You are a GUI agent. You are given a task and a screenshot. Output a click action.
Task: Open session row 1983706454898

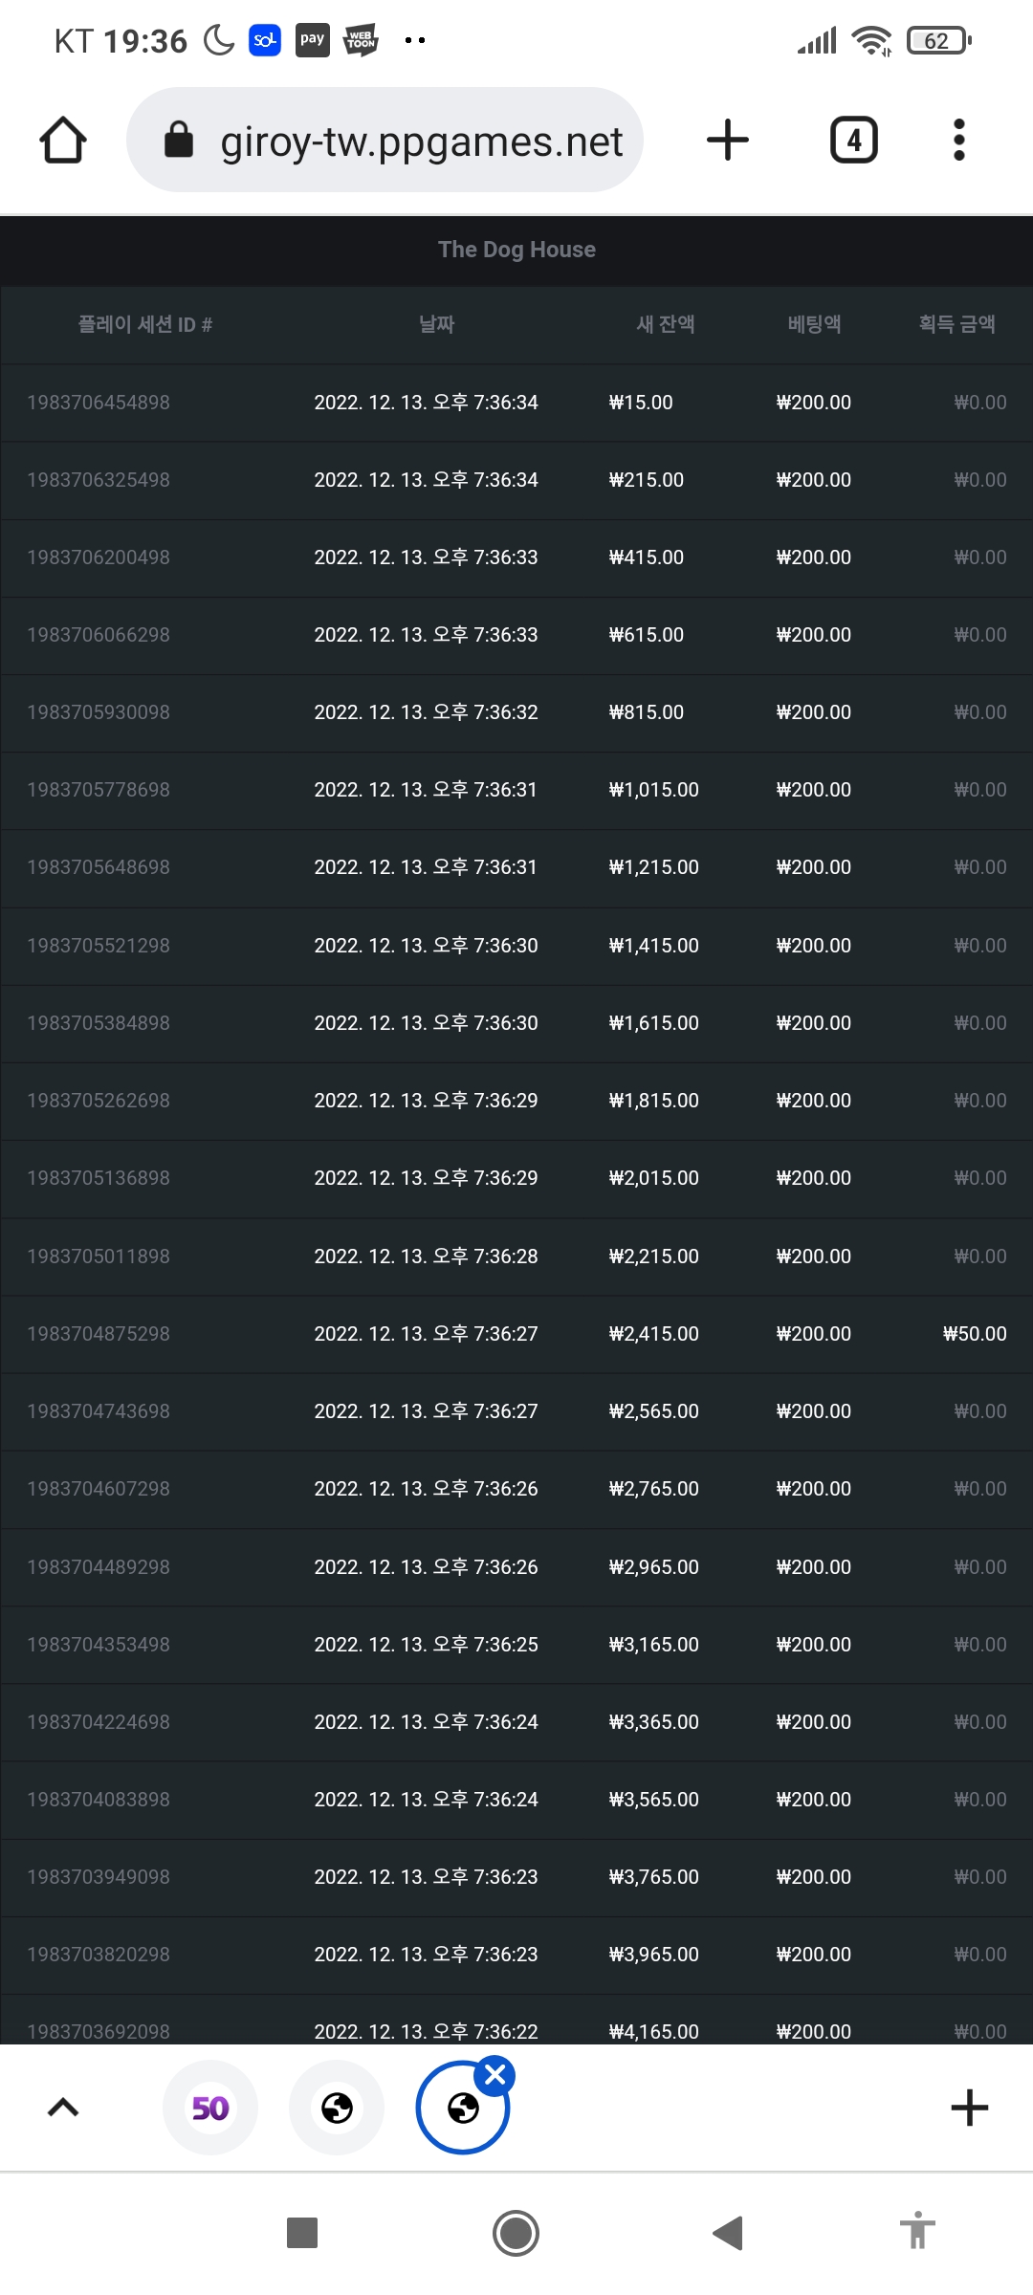[516, 403]
